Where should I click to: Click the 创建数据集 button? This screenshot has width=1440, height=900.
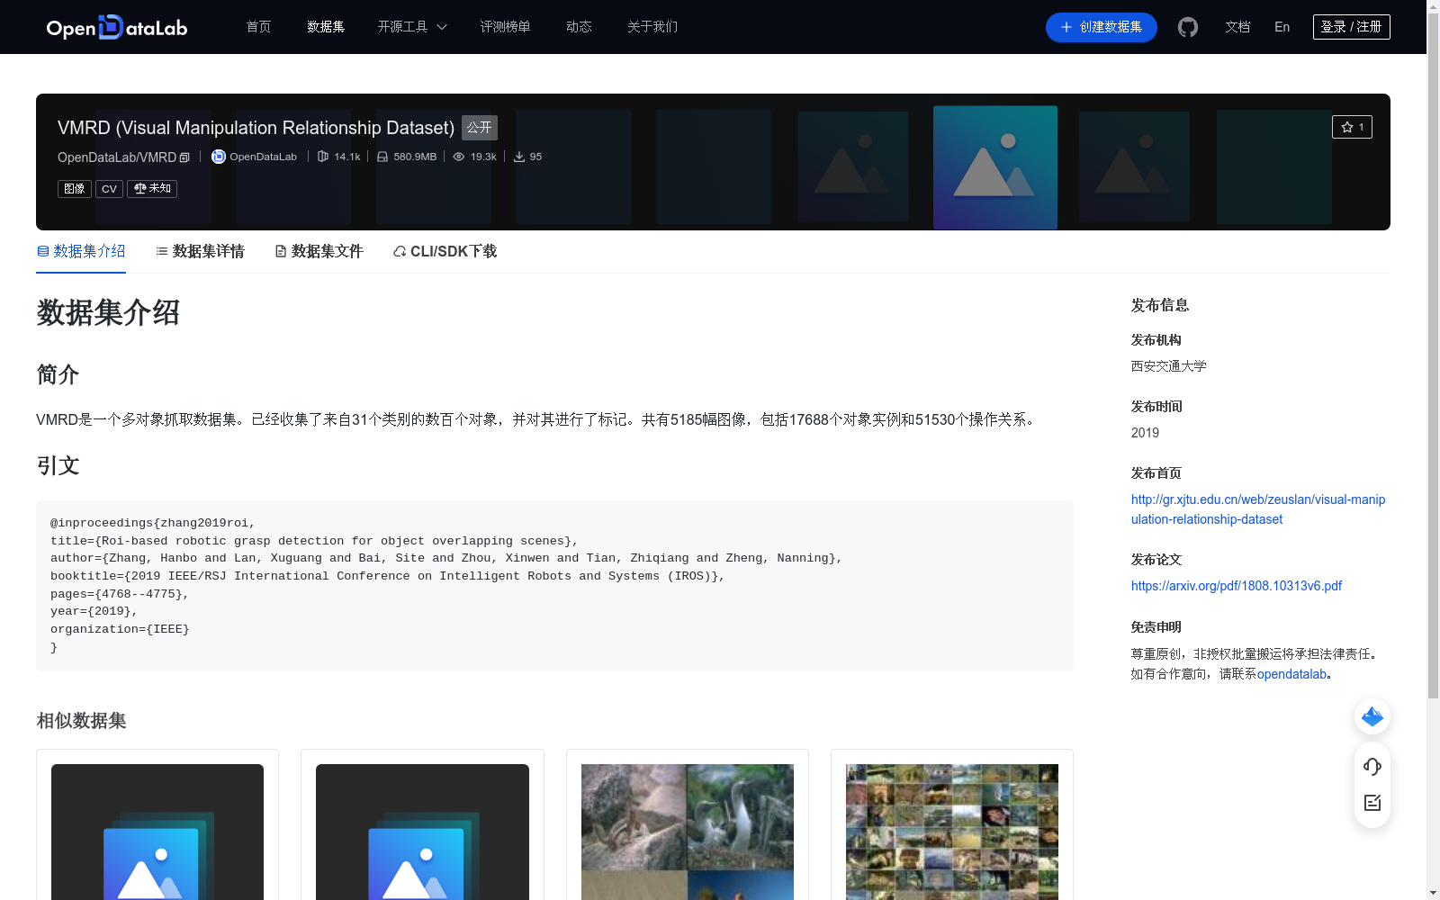1101,27
